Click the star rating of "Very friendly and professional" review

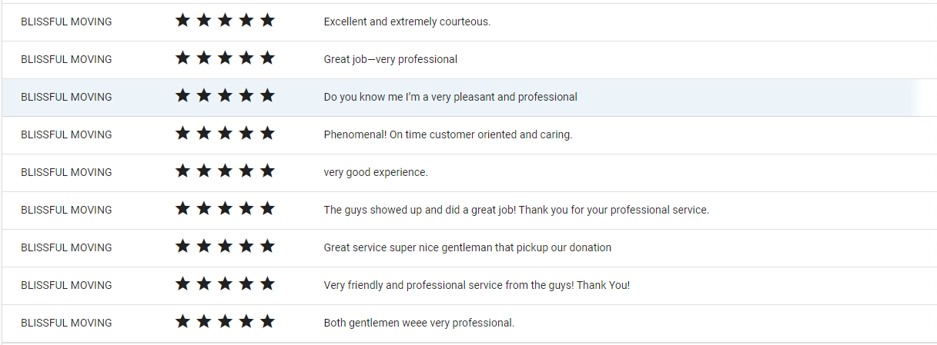(225, 284)
